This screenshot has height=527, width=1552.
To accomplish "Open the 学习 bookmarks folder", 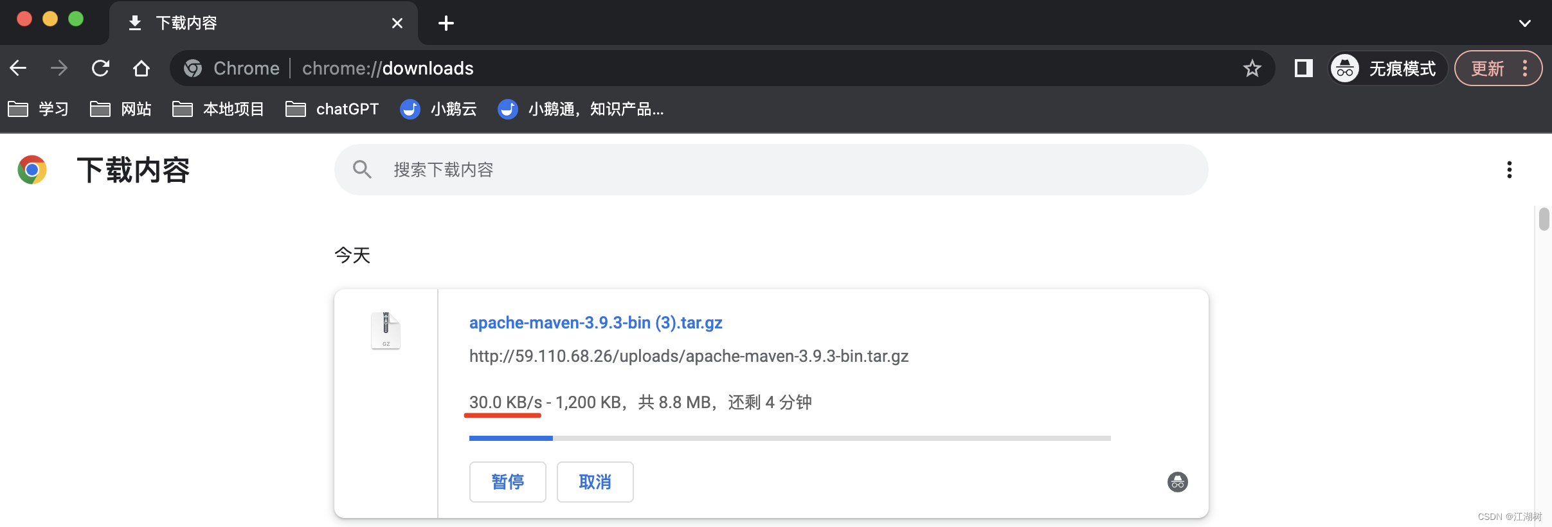I will (38, 109).
